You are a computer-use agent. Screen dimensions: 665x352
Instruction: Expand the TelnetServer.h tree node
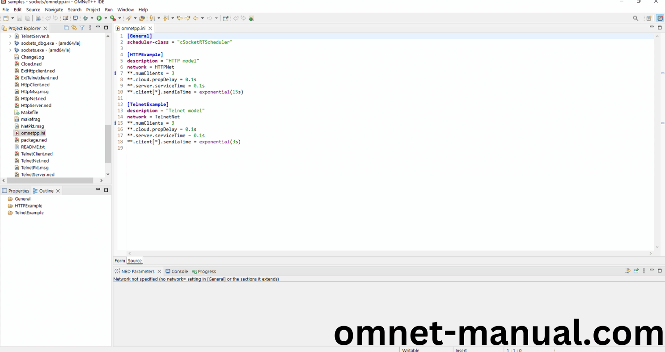point(10,36)
